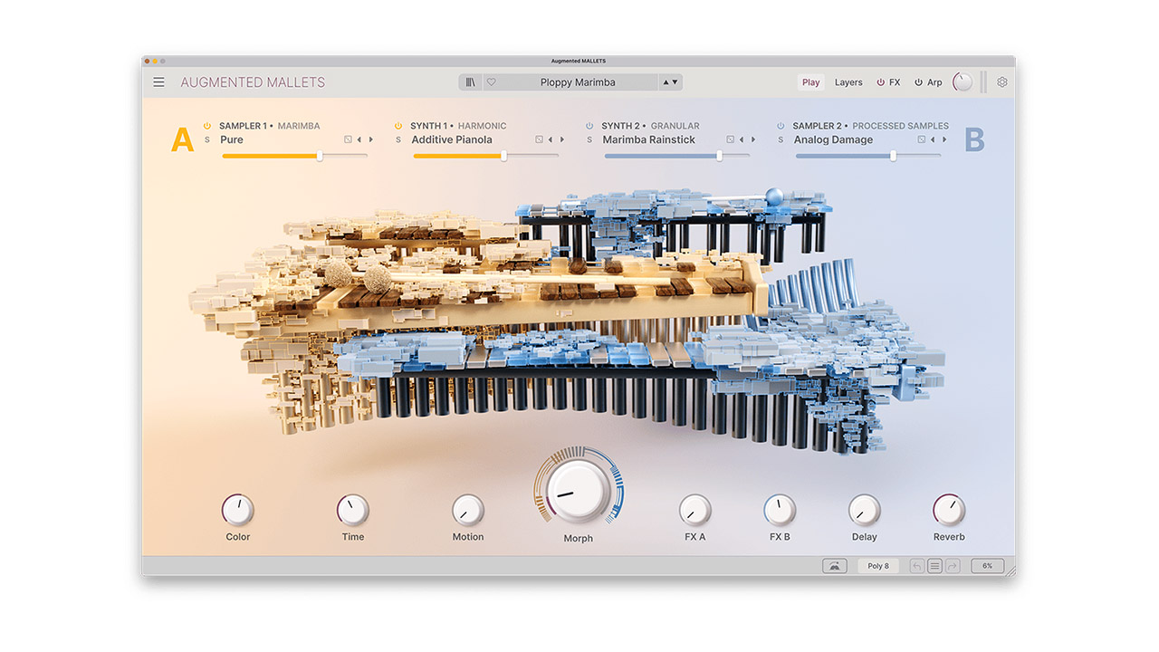Switch to the Play tab

pos(810,82)
